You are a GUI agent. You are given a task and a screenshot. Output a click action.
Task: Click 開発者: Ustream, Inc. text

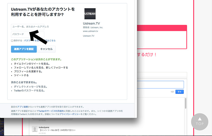(93, 28)
